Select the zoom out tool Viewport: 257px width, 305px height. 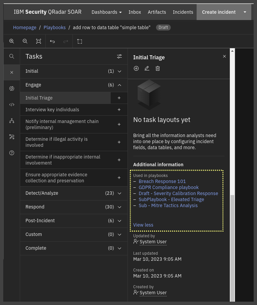25,41
